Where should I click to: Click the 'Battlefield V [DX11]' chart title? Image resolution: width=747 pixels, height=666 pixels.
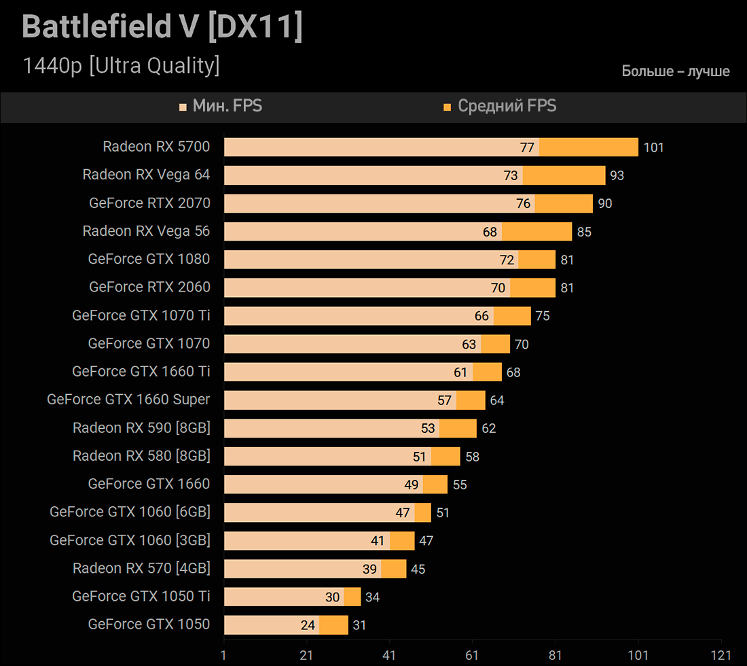click(162, 27)
